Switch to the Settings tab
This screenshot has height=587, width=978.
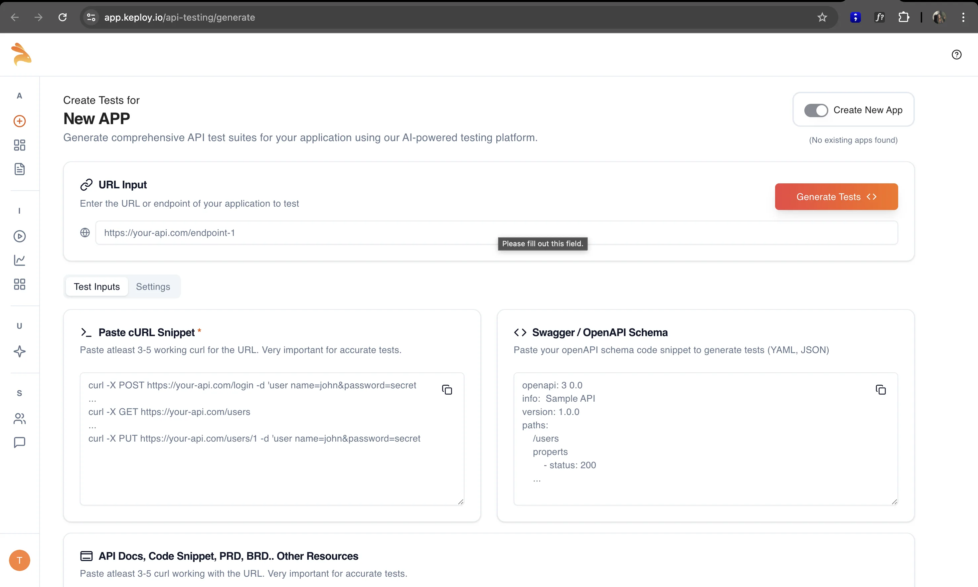point(153,287)
